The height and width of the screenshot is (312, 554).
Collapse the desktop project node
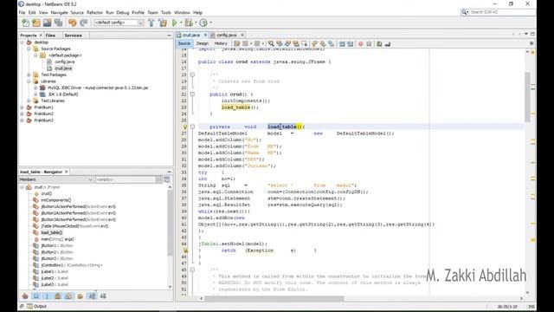tap(22, 42)
